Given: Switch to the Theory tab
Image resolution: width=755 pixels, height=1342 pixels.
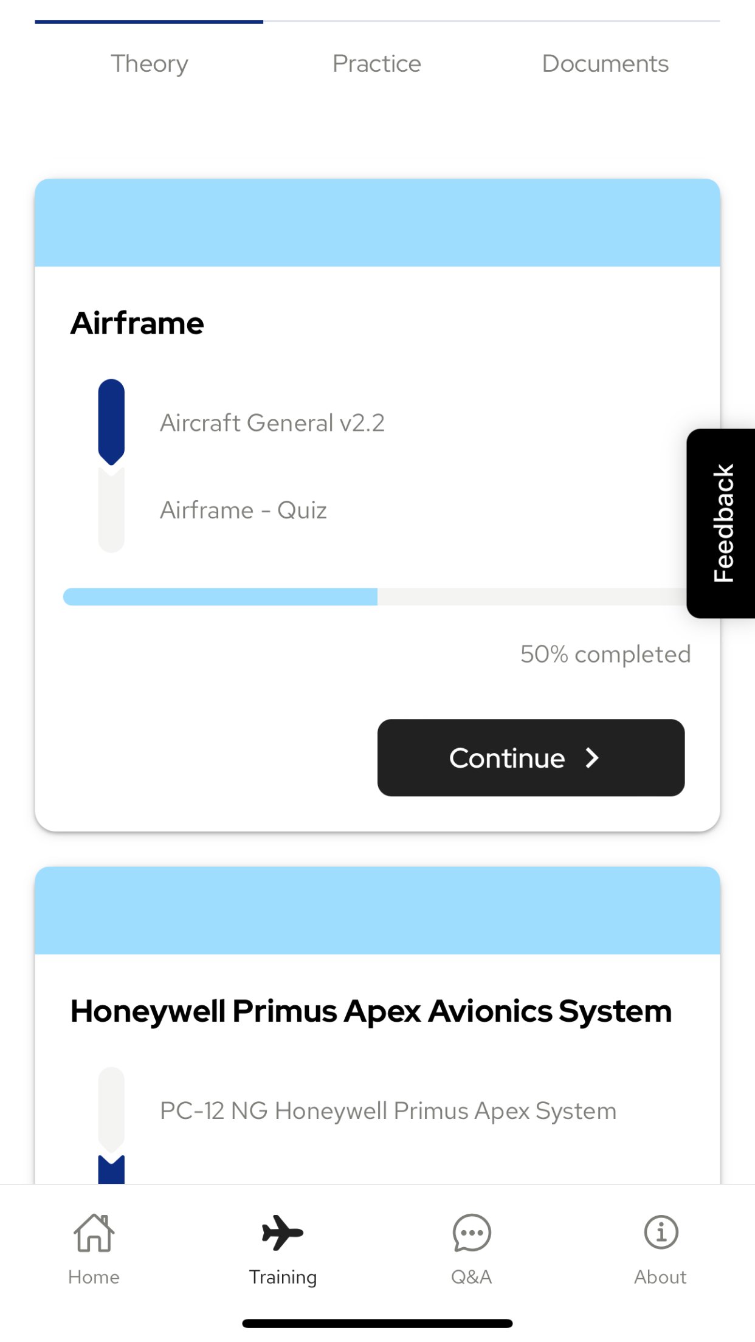Looking at the screenshot, I should click(x=150, y=63).
